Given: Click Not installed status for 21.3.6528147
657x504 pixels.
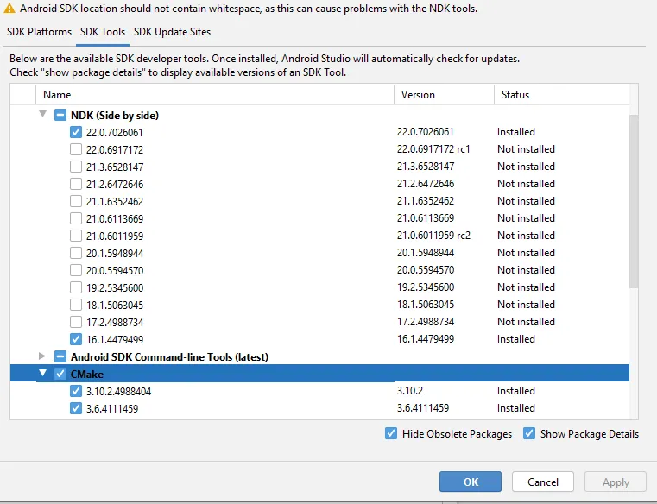Looking at the screenshot, I should pos(526,167).
